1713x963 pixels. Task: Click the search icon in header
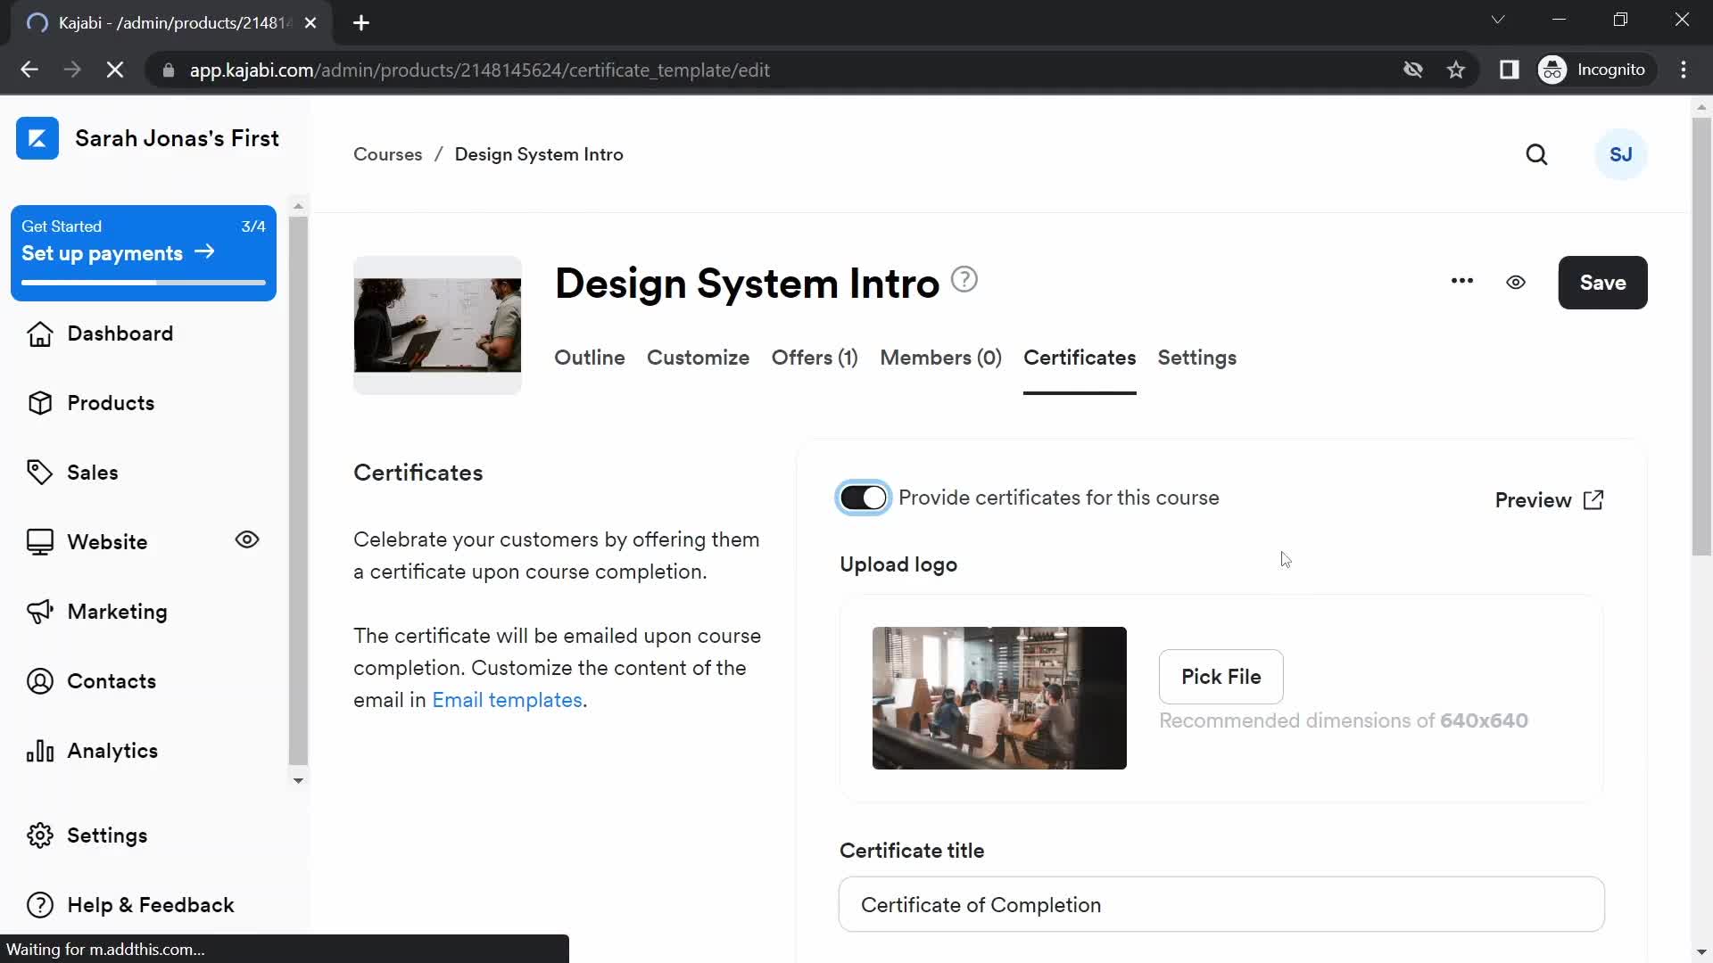[x=1538, y=154]
